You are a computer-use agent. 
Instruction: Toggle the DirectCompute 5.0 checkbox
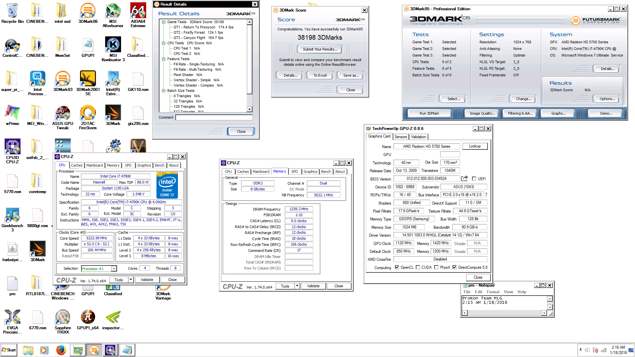click(x=454, y=267)
